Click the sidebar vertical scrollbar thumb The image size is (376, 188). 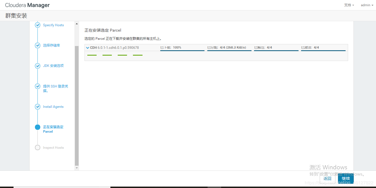click(x=77, y=106)
